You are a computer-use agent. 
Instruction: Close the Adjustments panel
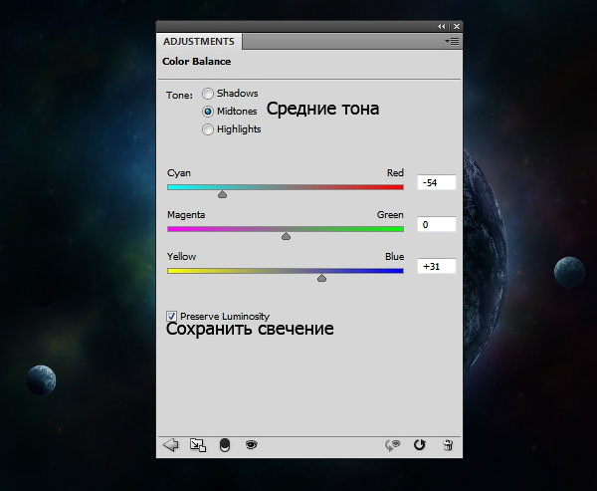click(456, 27)
